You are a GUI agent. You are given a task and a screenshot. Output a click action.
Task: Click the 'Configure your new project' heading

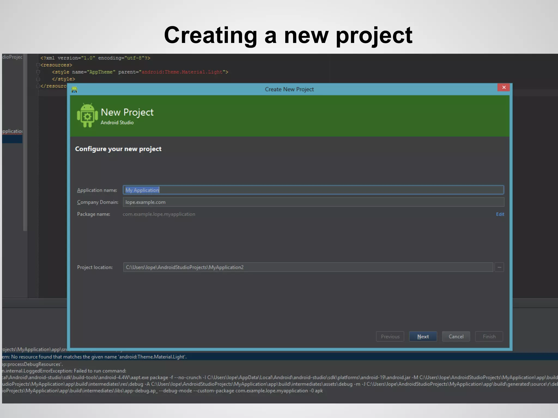118,149
